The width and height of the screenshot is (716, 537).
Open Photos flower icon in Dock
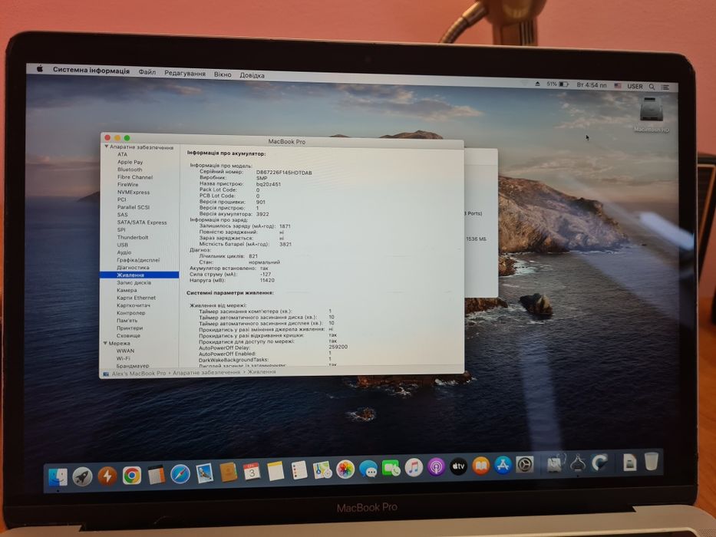pos(345,469)
